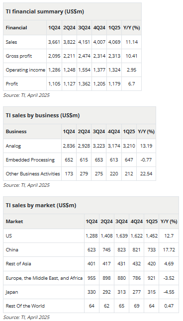Click the Y/Y (%) header in financial summary
183x321 pixels.
point(132,28)
